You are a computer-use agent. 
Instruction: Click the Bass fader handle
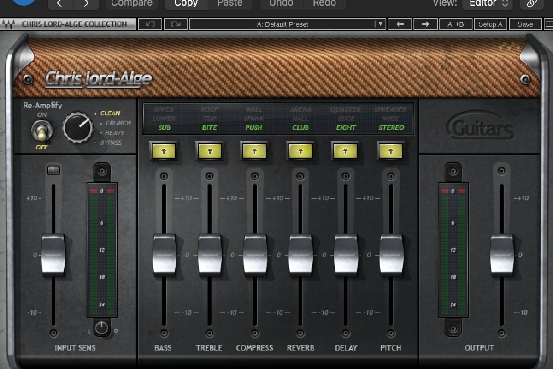click(x=165, y=255)
